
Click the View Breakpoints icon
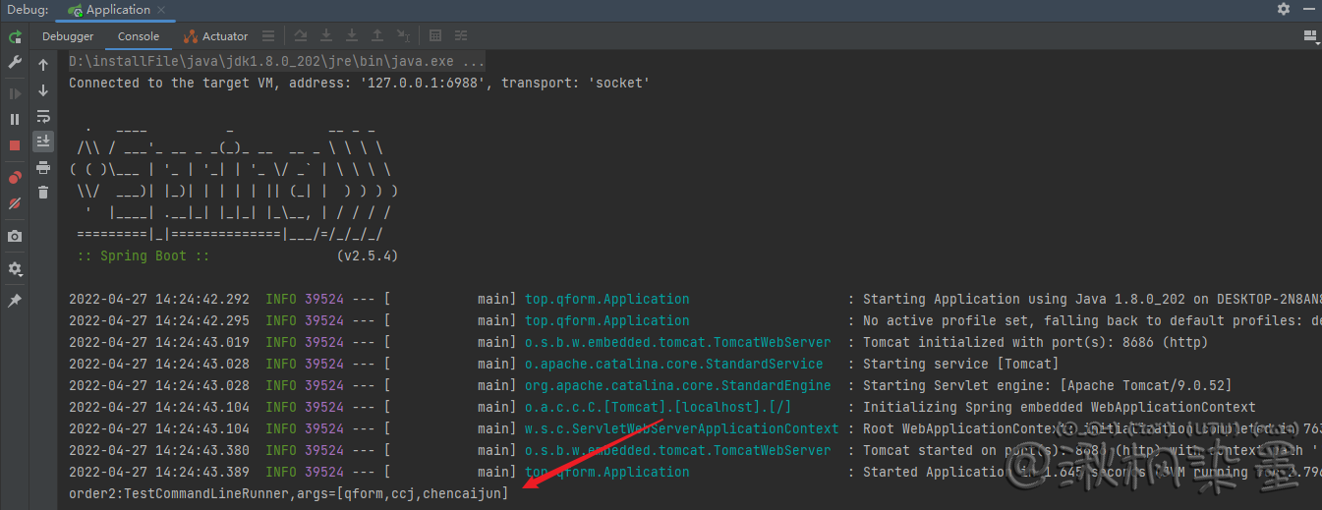tap(15, 178)
